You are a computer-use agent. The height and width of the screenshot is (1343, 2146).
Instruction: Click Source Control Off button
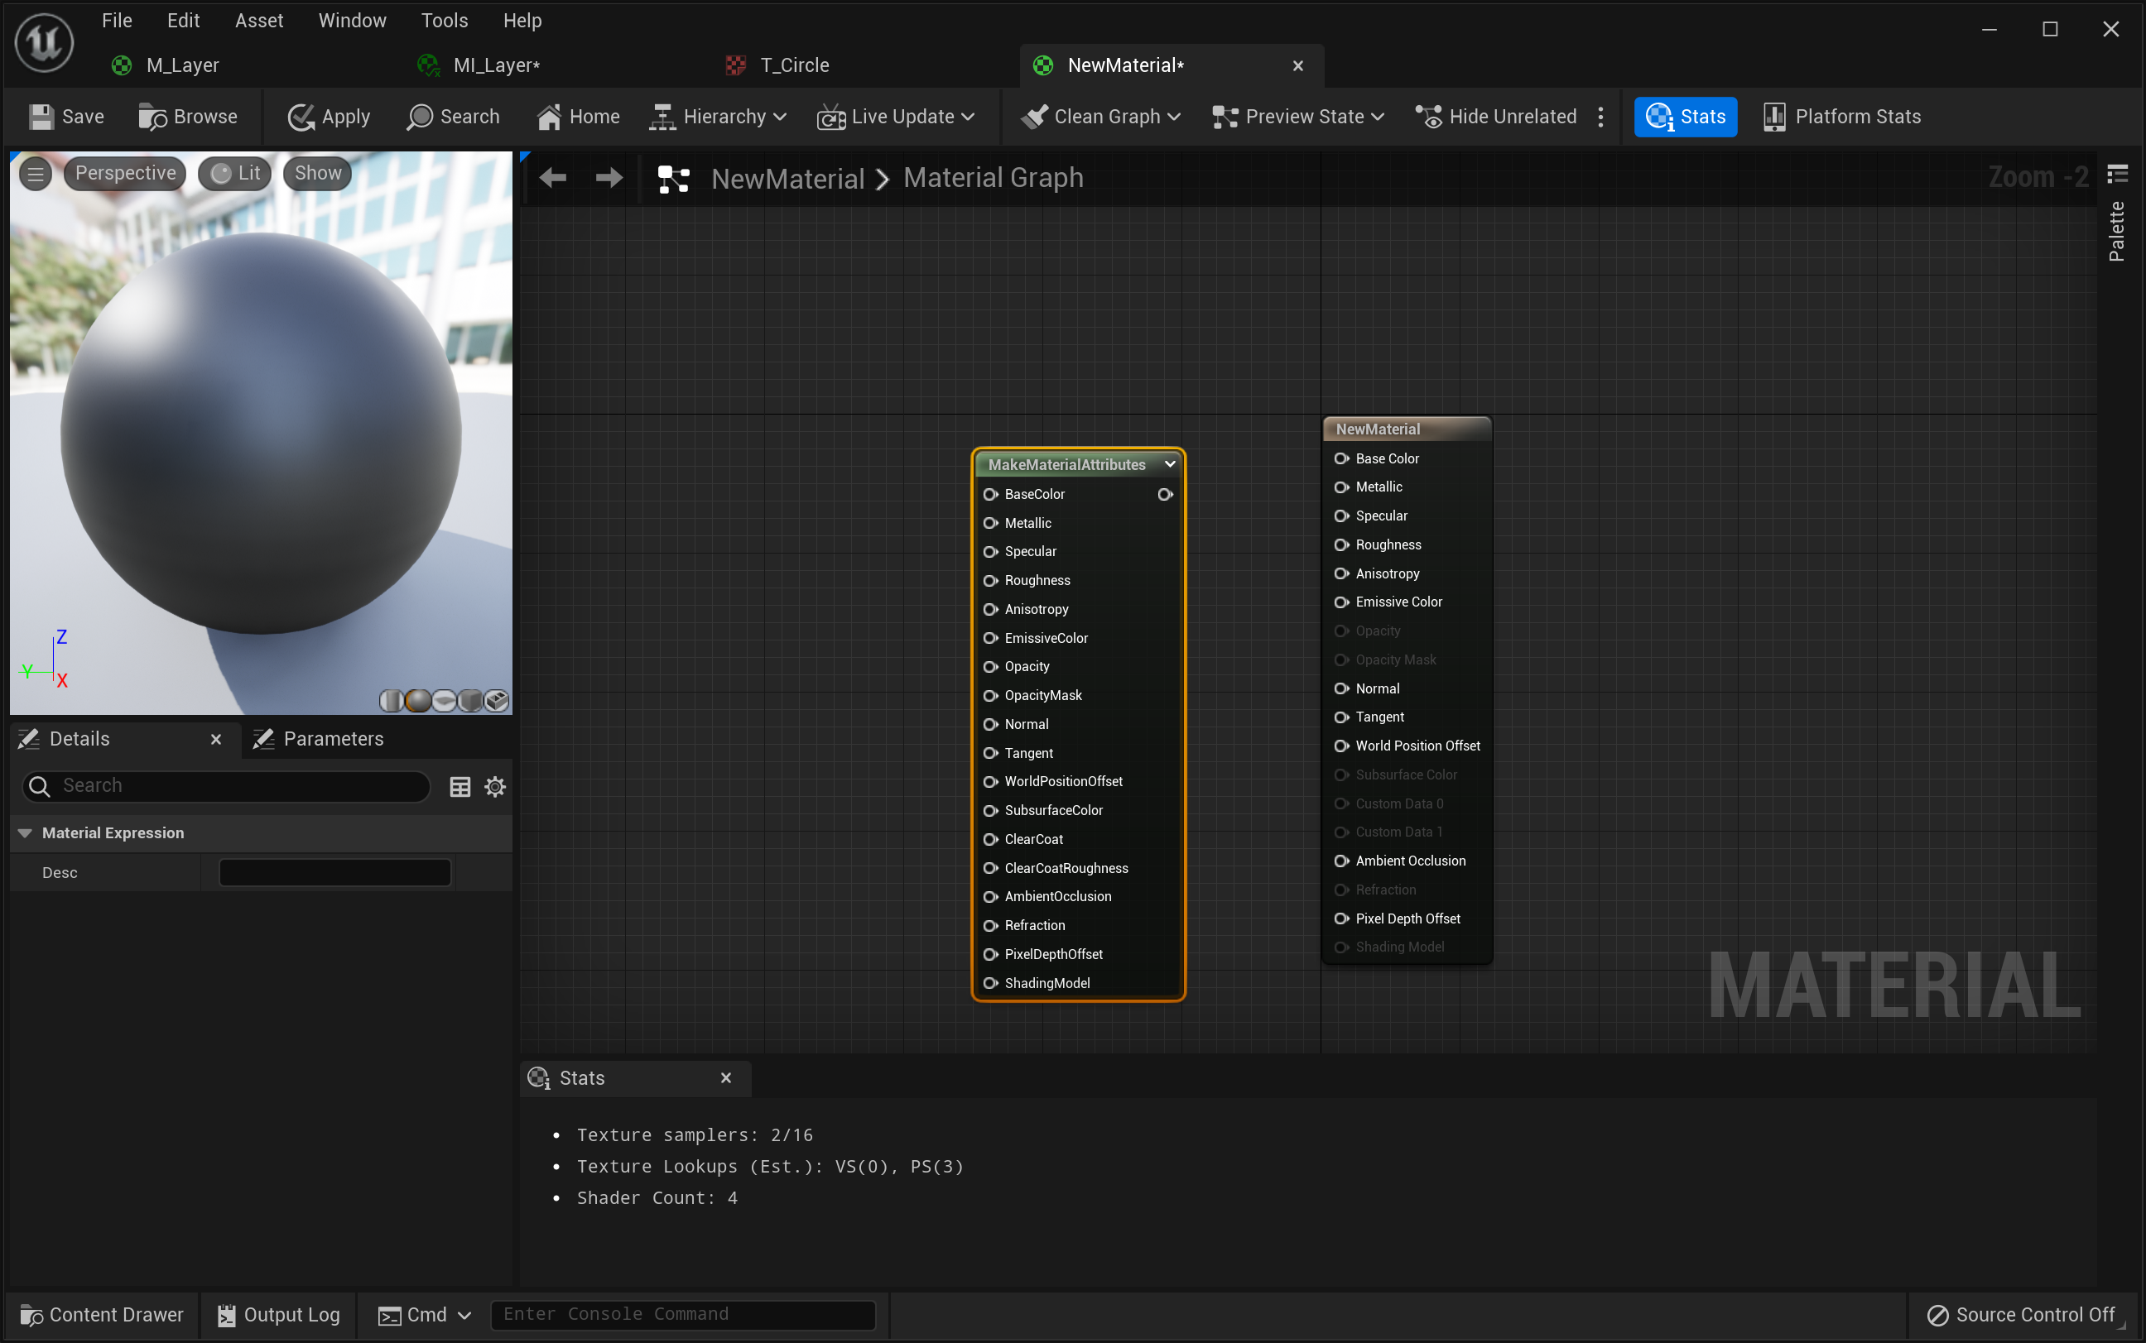point(2021,1314)
